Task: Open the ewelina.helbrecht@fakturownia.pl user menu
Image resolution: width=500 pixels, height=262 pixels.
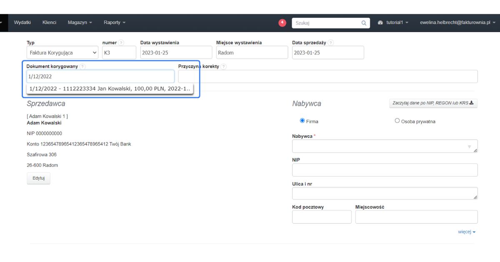Action: point(457,22)
